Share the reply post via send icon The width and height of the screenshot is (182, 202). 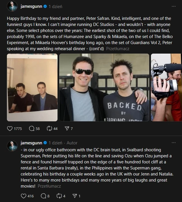pos(75,196)
